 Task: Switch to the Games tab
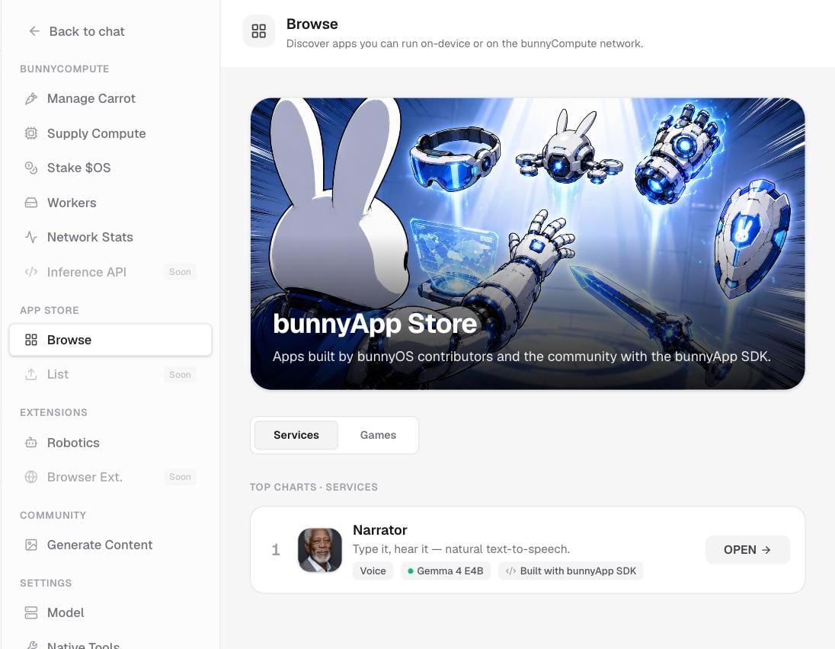coord(378,435)
